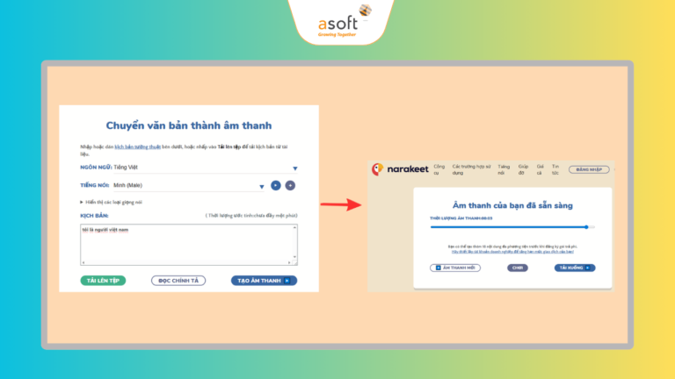Screen dimensions: 675x379
Task: Click the round plus icon beside voice
Action: click(x=290, y=185)
